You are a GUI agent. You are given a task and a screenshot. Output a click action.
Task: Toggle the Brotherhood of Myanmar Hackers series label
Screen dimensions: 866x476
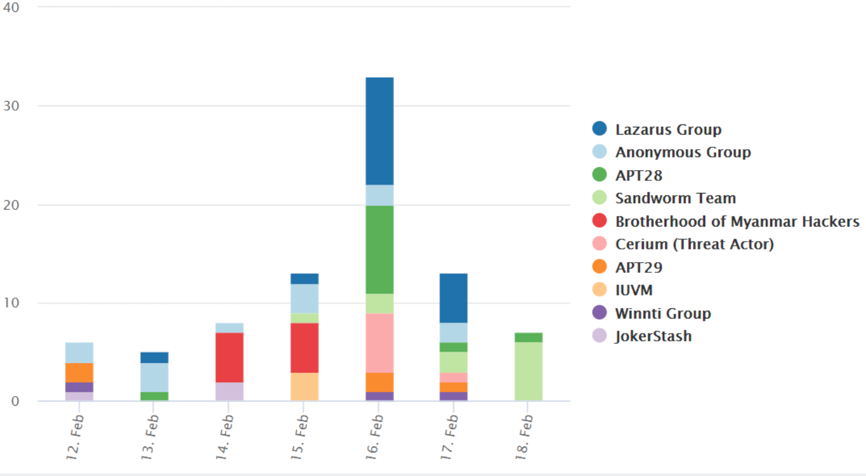tap(737, 221)
